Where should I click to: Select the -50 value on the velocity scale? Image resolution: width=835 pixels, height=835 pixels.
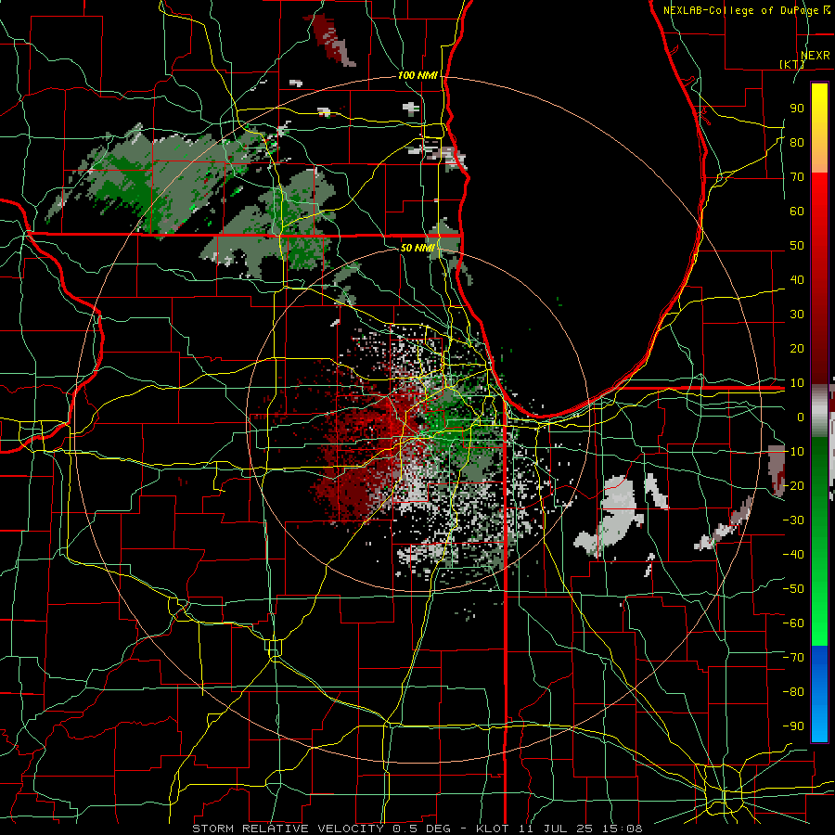click(794, 589)
